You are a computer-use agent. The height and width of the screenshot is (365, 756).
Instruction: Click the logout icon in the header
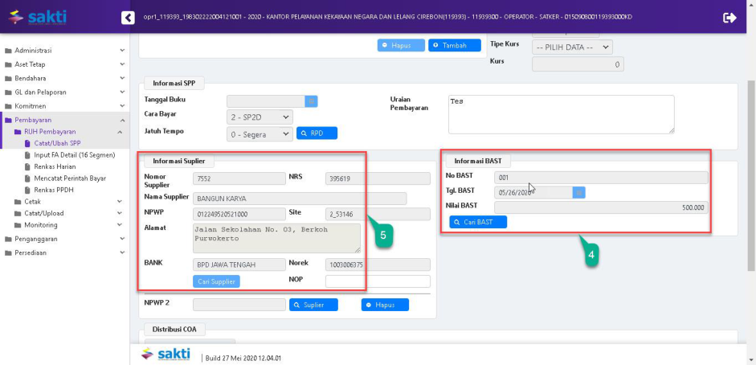(x=729, y=17)
